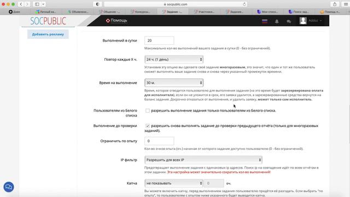The height and width of the screenshot is (197, 350).
Task: Click the Russian flag language icon
Action: point(265,21)
